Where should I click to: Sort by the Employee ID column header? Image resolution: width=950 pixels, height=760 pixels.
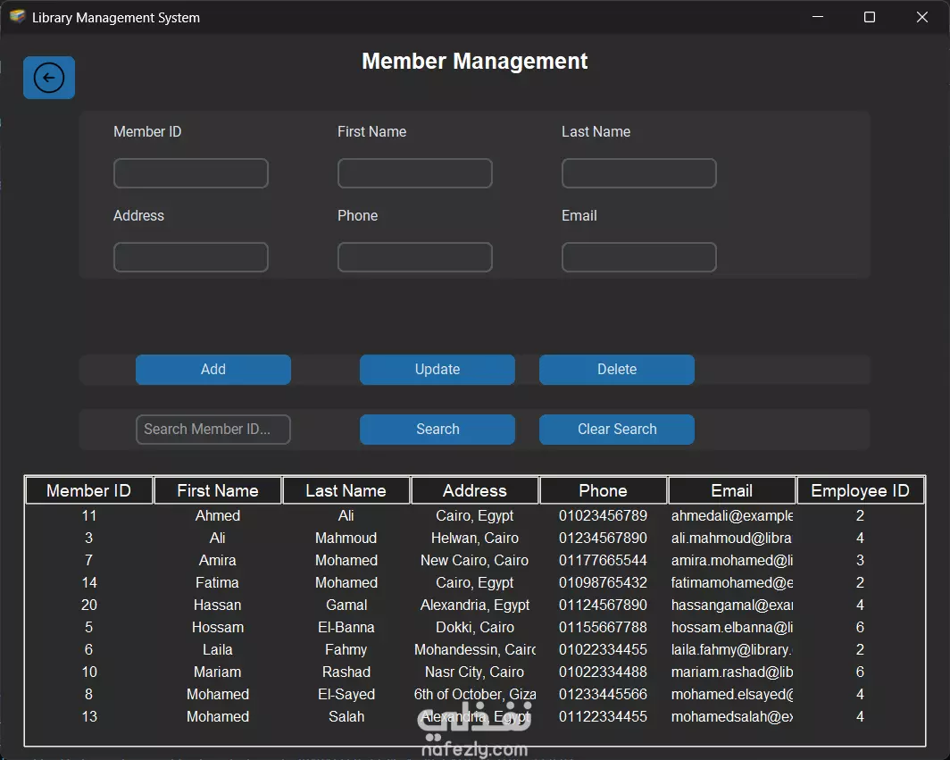860,490
